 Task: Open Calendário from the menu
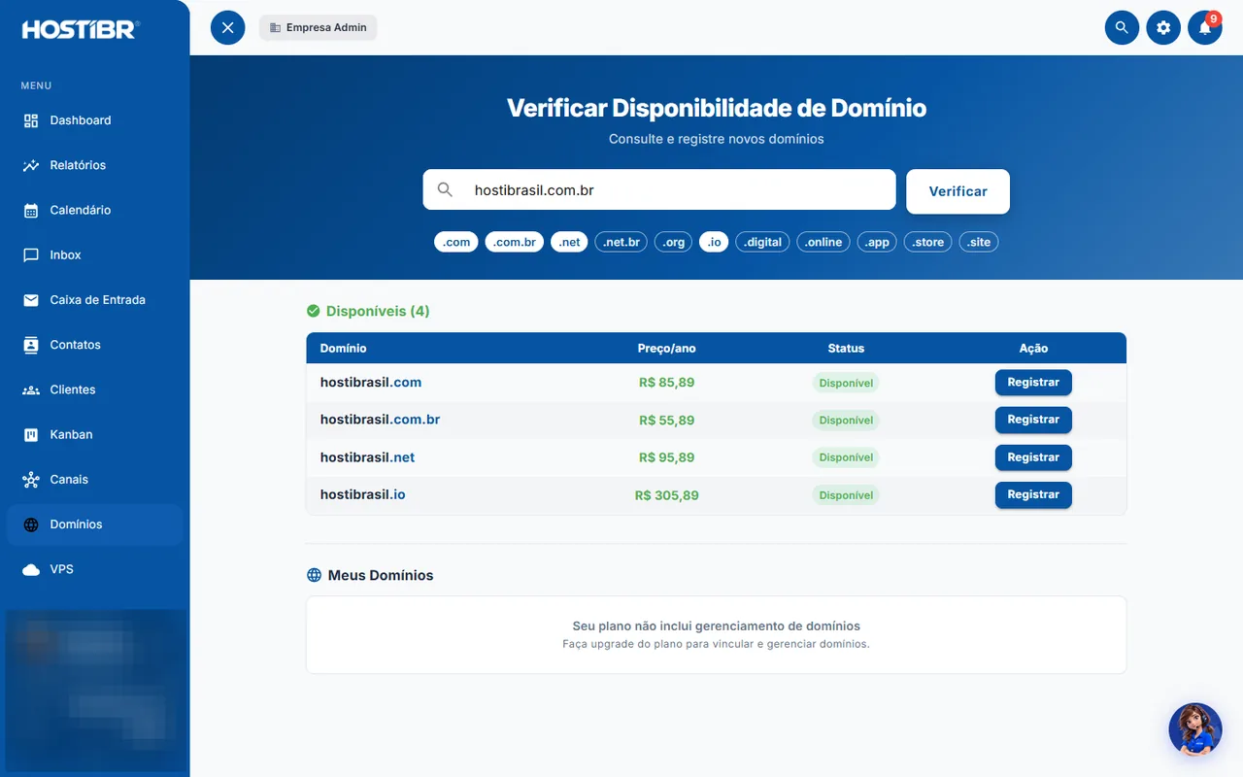[94, 210]
